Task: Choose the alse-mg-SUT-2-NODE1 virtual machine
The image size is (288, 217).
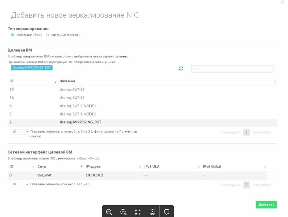Action: 142,106
